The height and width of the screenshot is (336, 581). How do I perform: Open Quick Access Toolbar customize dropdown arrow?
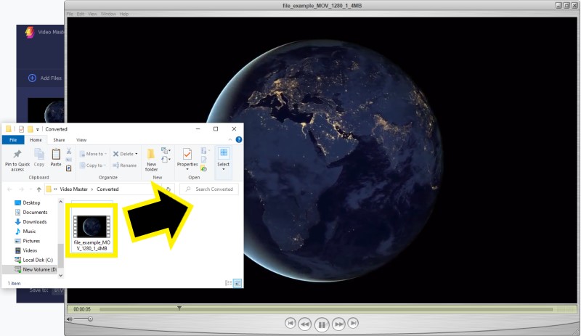point(38,129)
